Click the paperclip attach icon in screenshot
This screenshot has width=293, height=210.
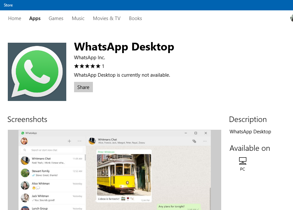coord(194,141)
